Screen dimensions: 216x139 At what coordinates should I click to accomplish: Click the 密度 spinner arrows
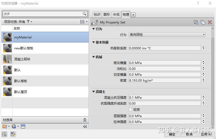click(203, 80)
